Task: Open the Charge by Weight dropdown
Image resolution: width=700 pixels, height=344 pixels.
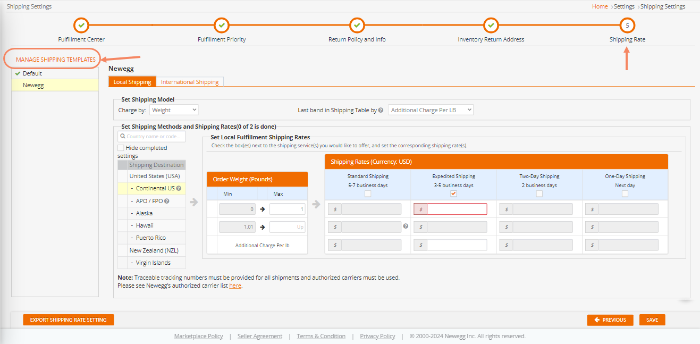Action: [173, 110]
